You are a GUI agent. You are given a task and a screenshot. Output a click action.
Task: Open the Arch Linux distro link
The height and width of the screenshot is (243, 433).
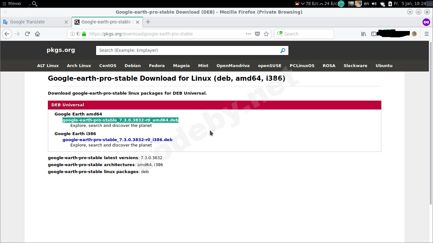(79, 66)
